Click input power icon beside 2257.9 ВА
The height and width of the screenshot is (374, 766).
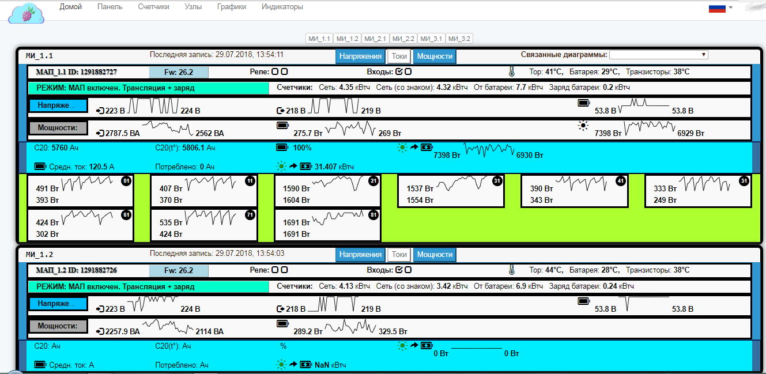pyautogui.click(x=101, y=331)
